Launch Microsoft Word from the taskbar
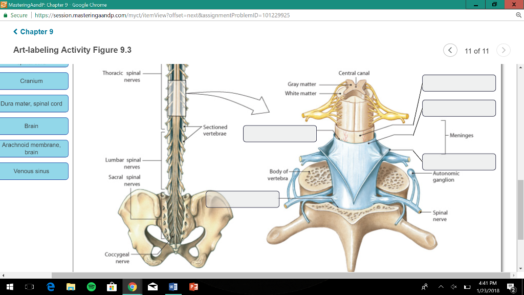 point(173,287)
